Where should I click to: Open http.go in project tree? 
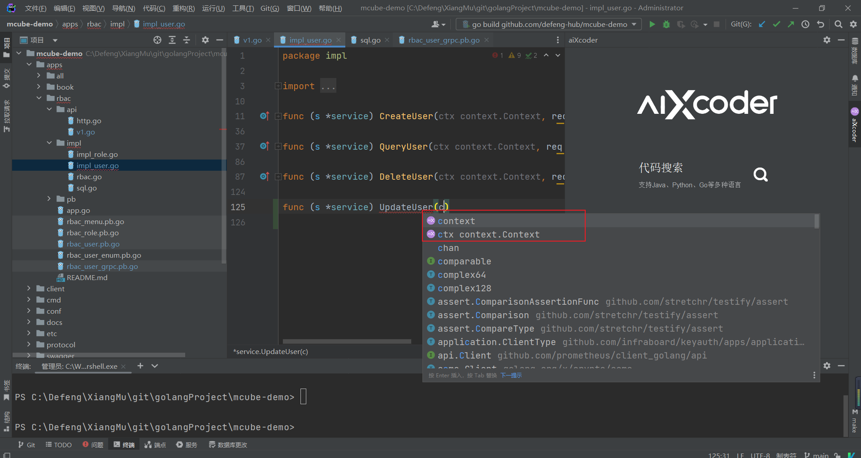[88, 121]
